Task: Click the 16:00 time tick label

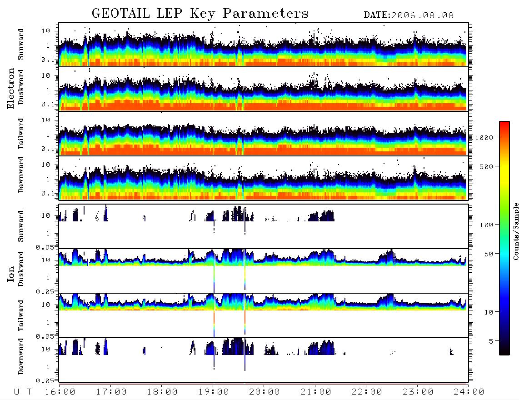Action: pos(60,392)
